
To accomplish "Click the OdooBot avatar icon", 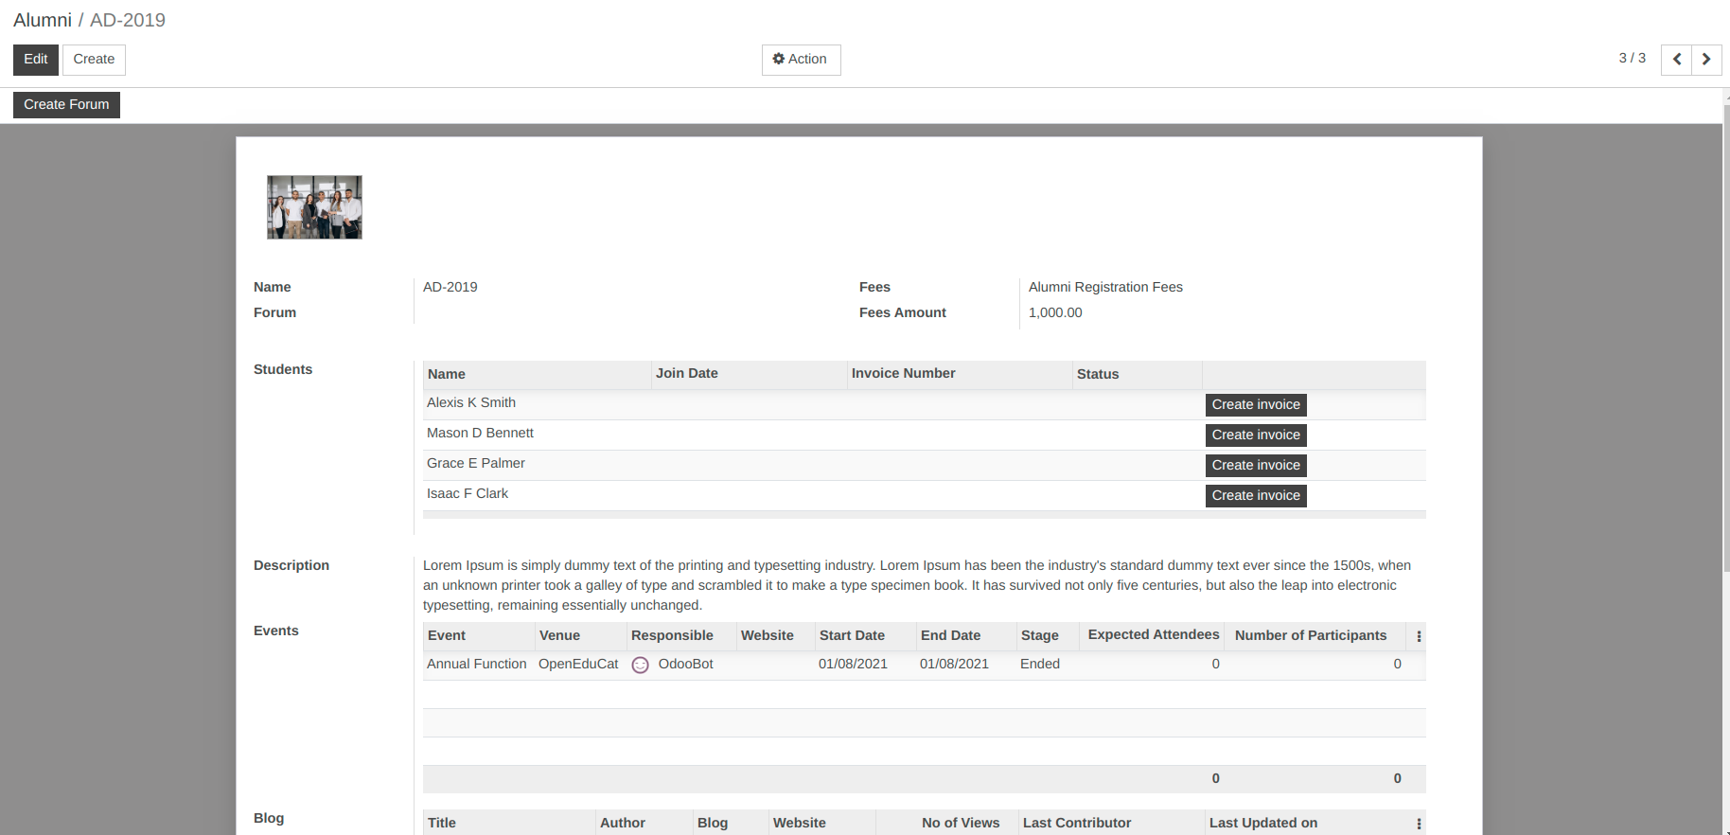I will point(641,665).
